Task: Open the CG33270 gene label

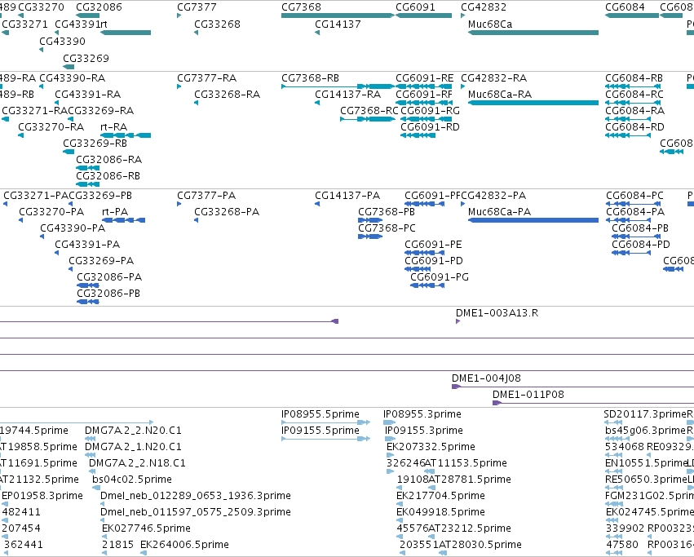Action: [x=41, y=7]
